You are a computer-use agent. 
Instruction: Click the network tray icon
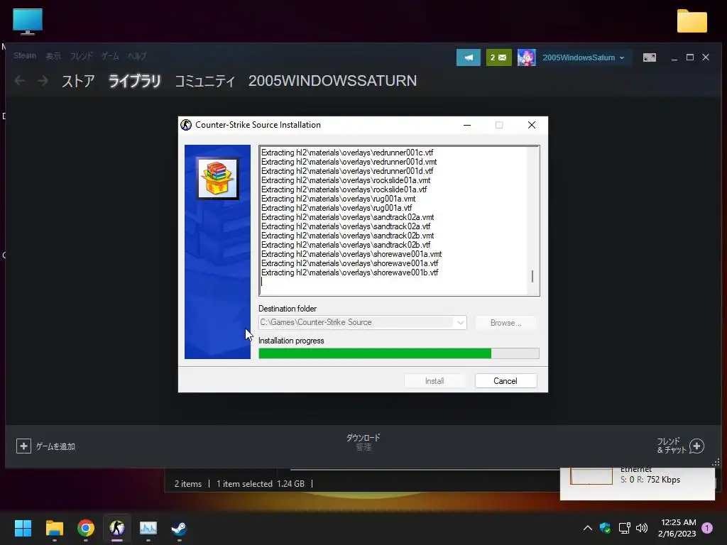(x=624, y=528)
